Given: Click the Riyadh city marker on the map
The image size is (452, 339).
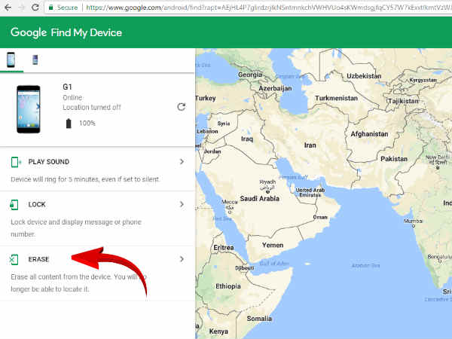Looking at the screenshot, I should click(x=268, y=191).
